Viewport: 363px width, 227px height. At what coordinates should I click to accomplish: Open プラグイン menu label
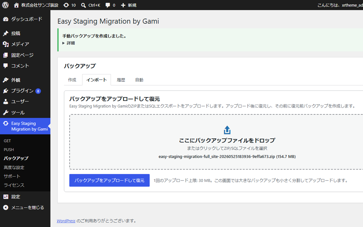[x=22, y=91]
